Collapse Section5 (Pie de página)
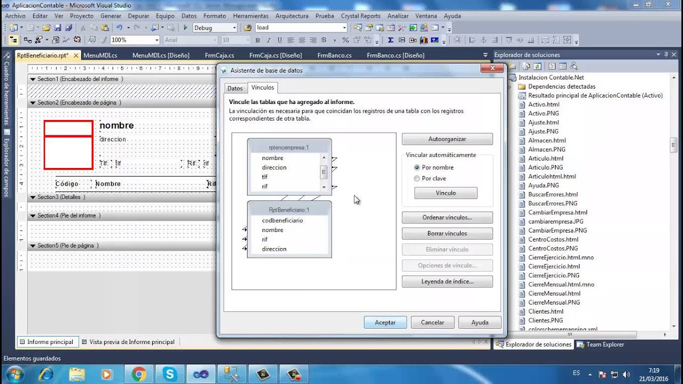The height and width of the screenshot is (384, 683). (33, 245)
